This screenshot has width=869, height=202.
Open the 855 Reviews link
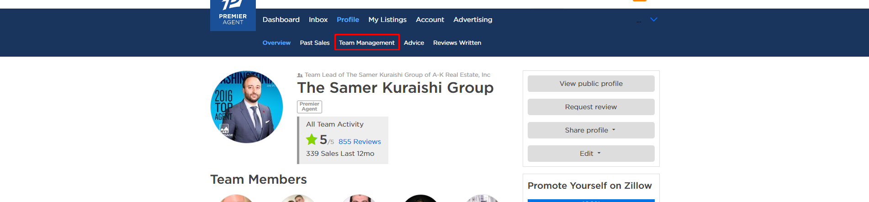point(359,142)
